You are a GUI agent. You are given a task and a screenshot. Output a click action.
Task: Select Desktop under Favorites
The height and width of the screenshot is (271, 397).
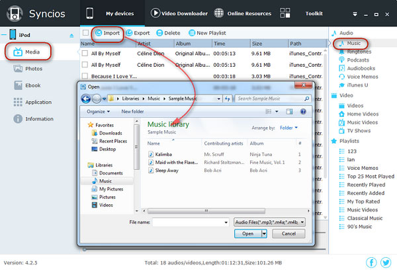pos(104,149)
